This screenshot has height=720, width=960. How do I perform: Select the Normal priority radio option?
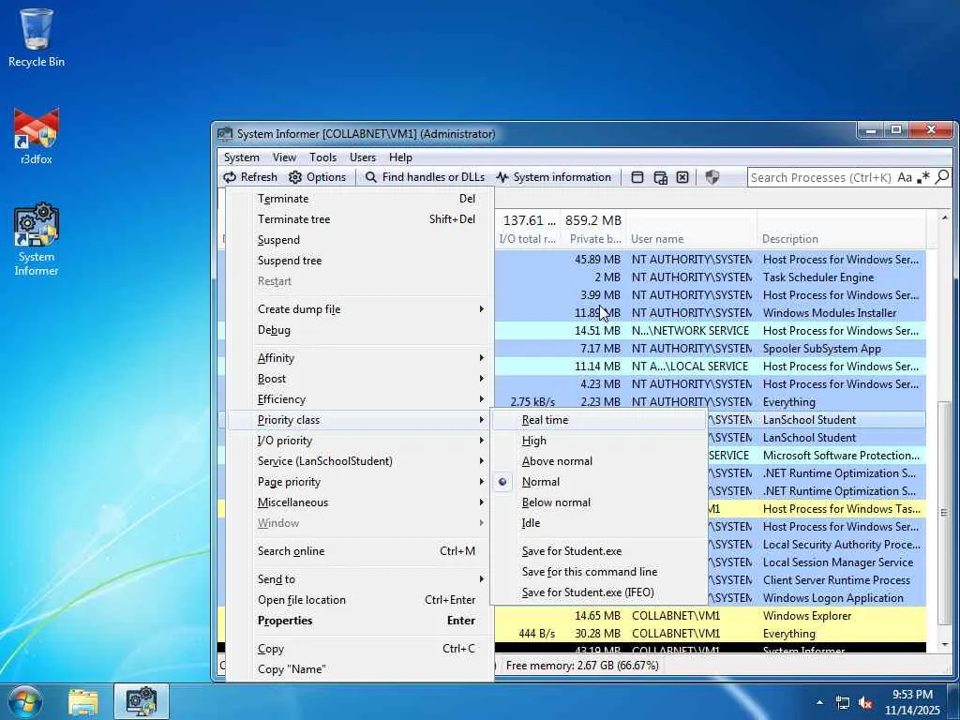click(x=599, y=482)
